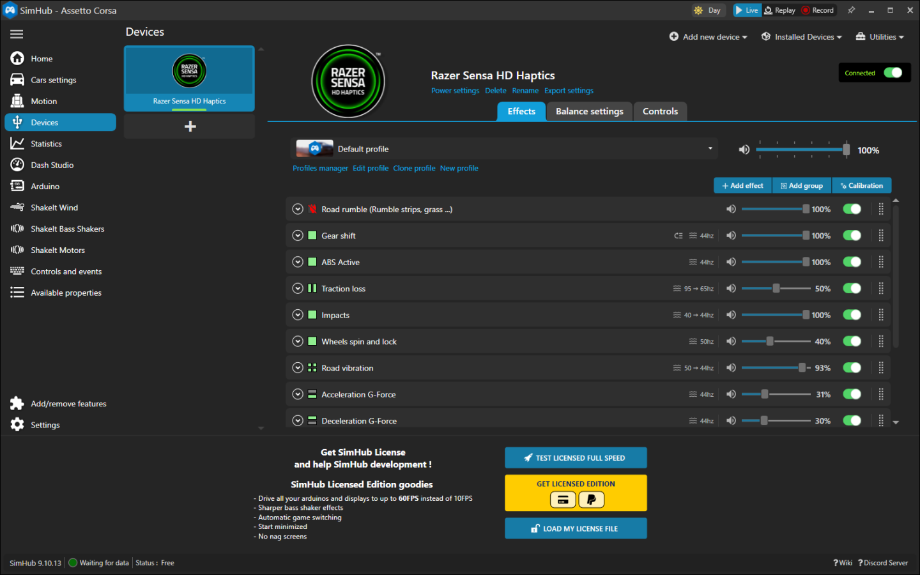Disable the Impacts effect toggle

(852, 315)
